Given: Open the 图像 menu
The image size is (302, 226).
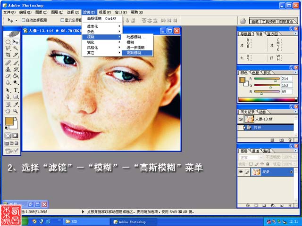Looking at the screenshot, I should pyautogui.click(x=41, y=12).
